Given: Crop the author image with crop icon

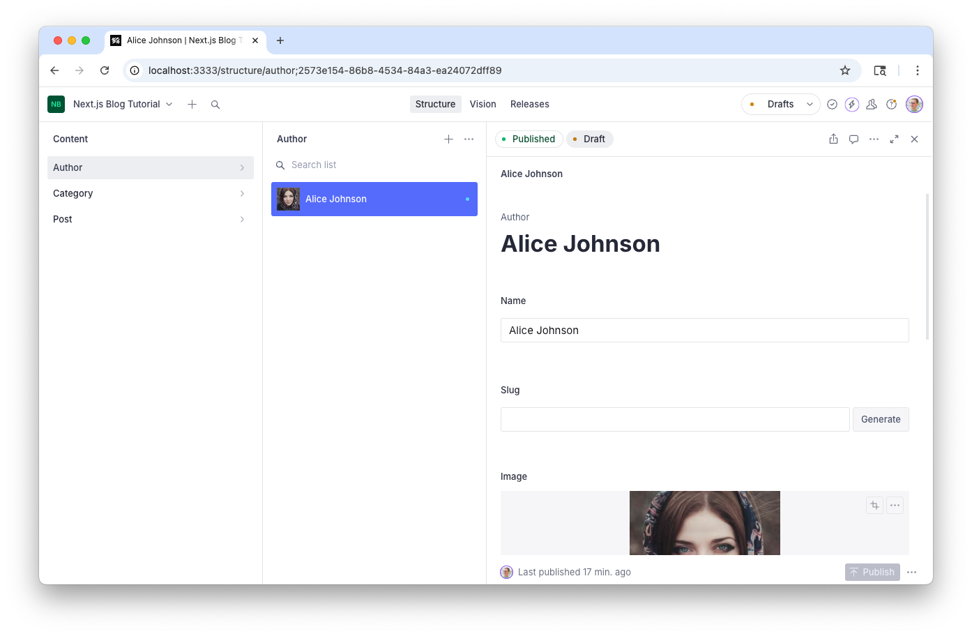Looking at the screenshot, I should 874,505.
